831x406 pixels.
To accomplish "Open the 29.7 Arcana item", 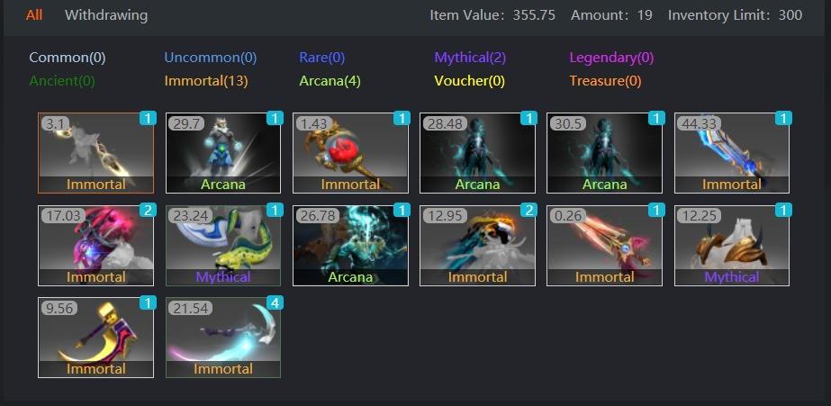I will click(x=223, y=153).
